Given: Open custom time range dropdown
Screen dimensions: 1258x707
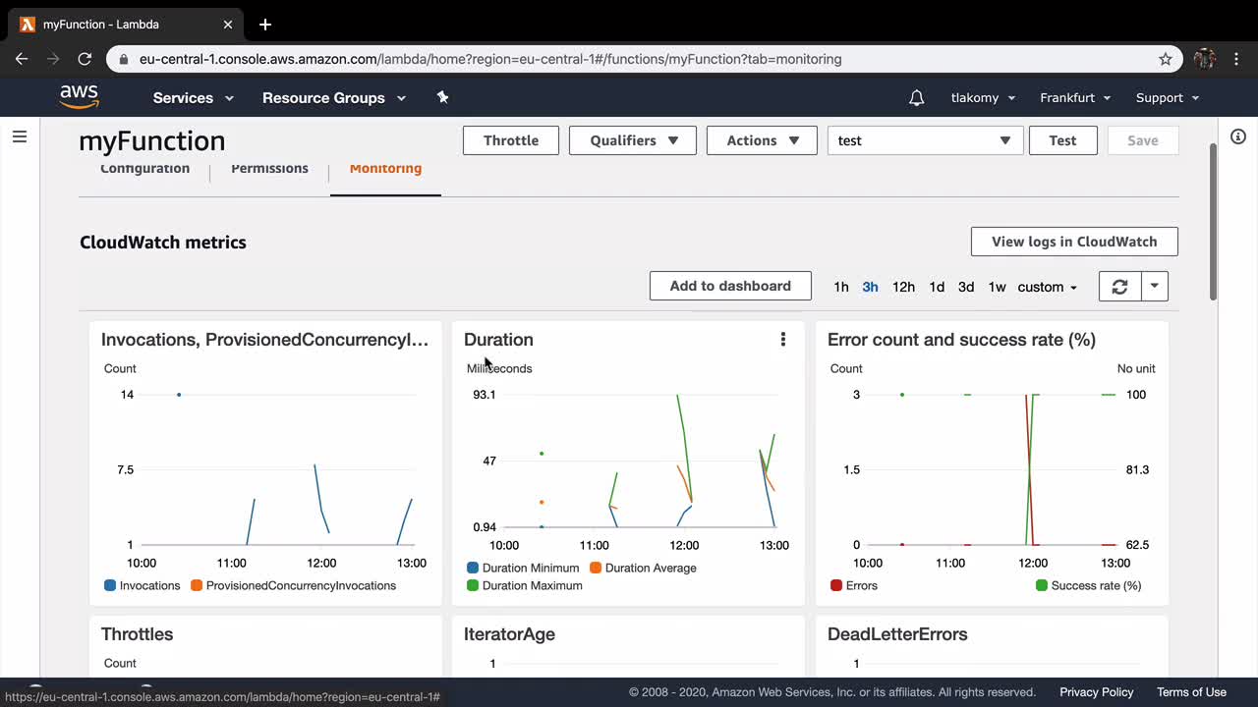Looking at the screenshot, I should point(1048,287).
